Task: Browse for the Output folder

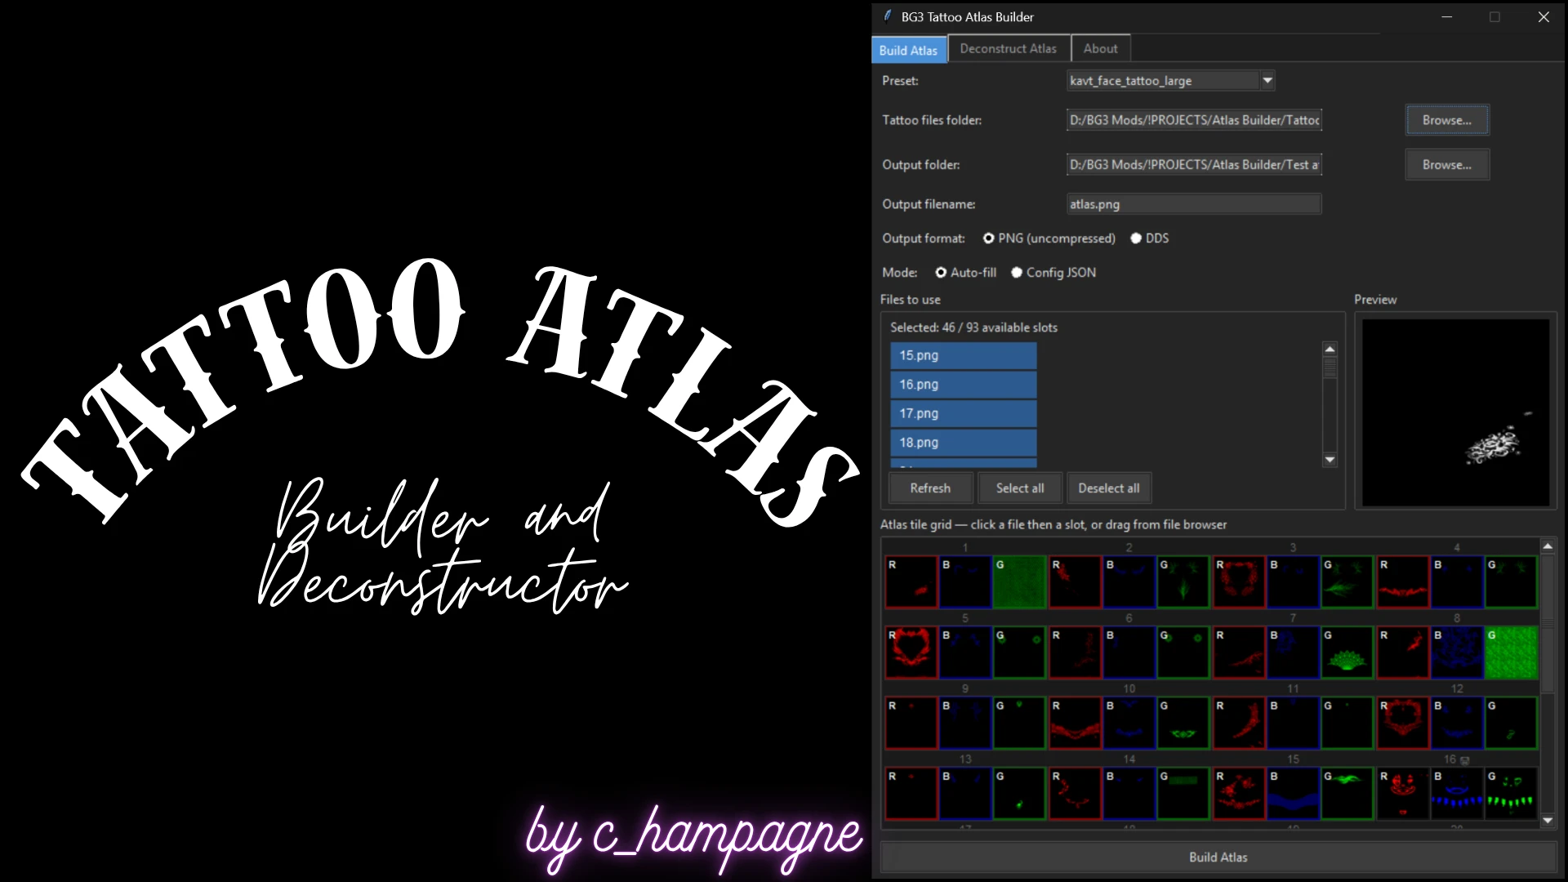Action: [x=1447, y=164]
